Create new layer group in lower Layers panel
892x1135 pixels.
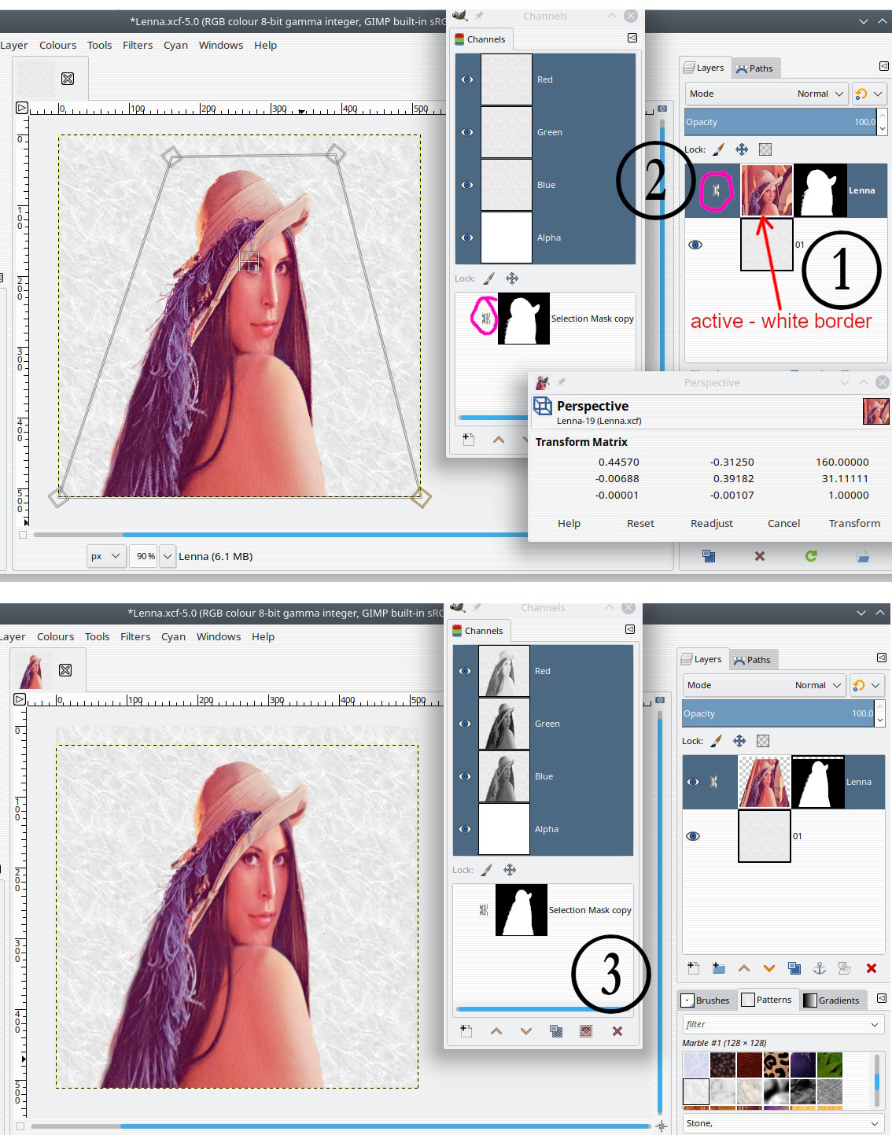pyautogui.click(x=718, y=968)
